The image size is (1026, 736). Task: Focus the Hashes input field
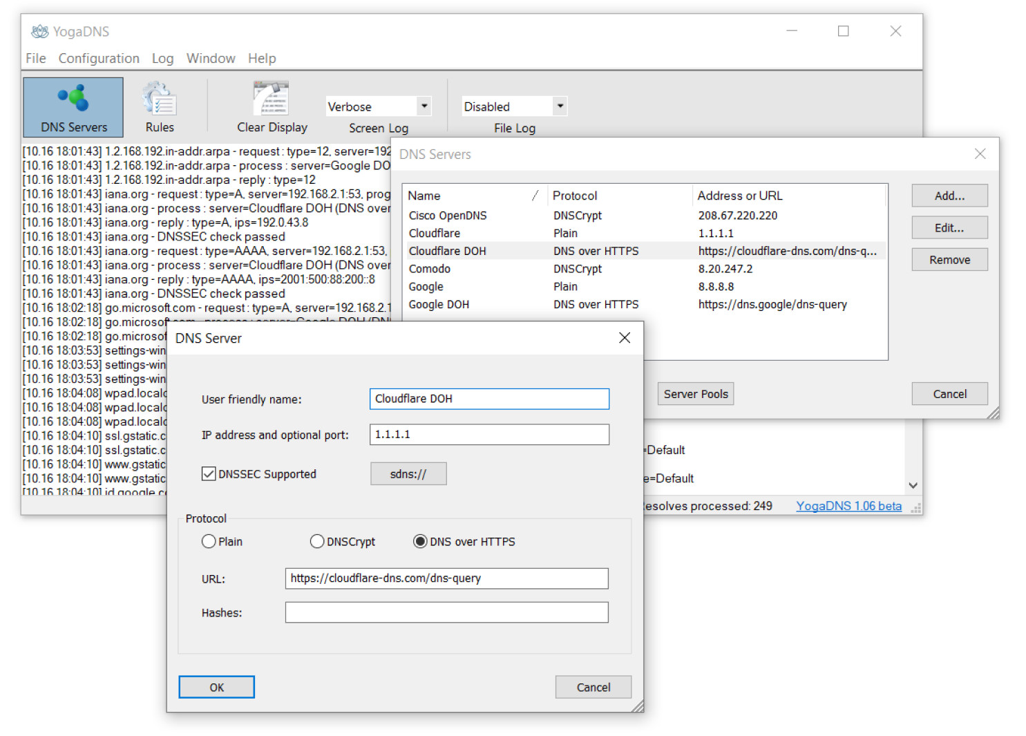pyautogui.click(x=446, y=612)
